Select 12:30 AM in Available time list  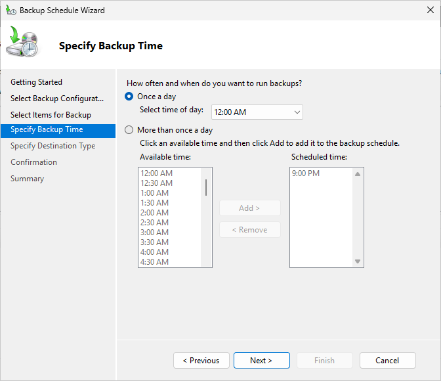tap(156, 183)
